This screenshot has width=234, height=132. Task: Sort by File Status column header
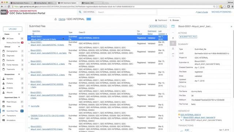(x=139, y=32)
